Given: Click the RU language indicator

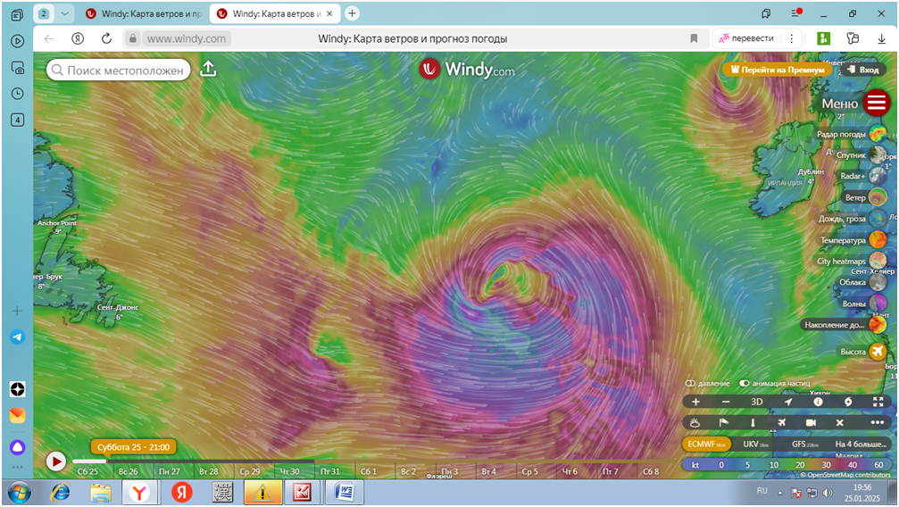Looking at the screenshot, I should pyautogui.click(x=762, y=490).
